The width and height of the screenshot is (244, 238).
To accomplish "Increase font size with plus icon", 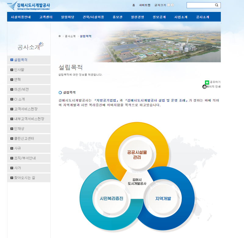I will tap(172, 5).
